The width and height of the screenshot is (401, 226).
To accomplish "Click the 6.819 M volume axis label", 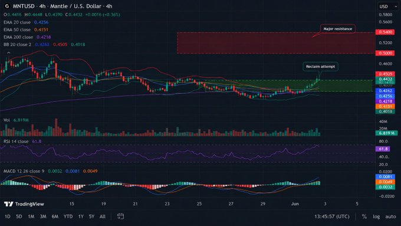I will [386, 133].
